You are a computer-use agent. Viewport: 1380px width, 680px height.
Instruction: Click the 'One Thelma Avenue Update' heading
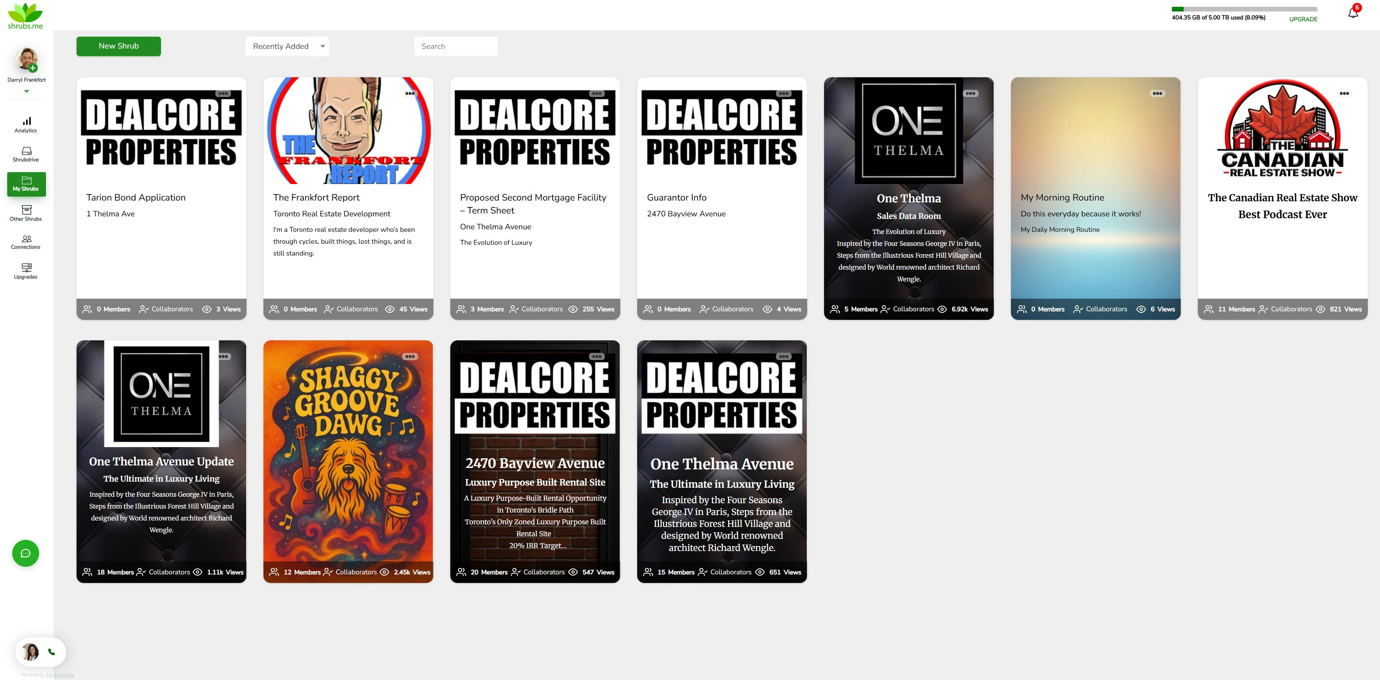(161, 461)
